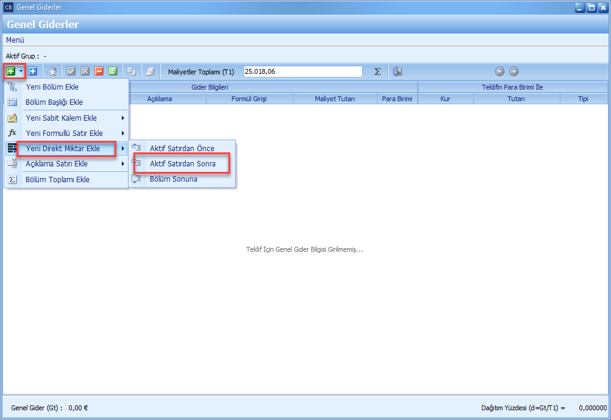This screenshot has width=611, height=420.
Task: Open the dropdown arrow beside green plus
Action: (21, 71)
